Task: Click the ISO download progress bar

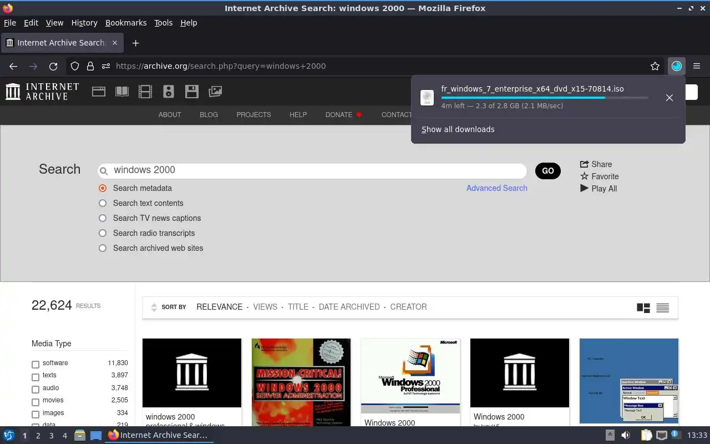Action: click(x=545, y=98)
